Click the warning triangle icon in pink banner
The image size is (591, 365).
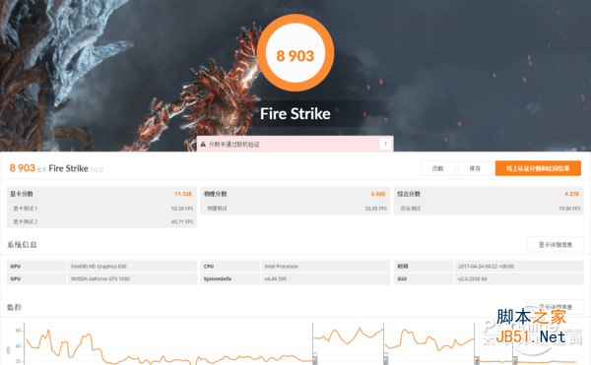[x=203, y=144]
